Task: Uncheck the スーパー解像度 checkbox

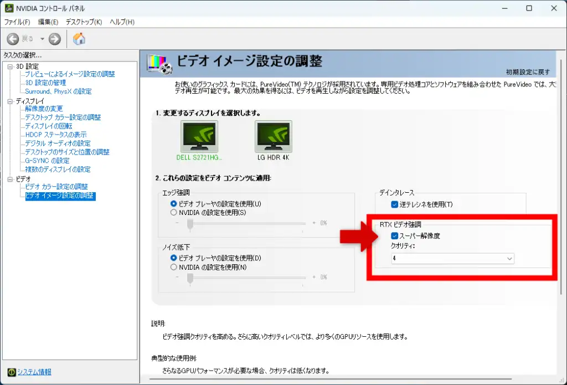Action: pos(394,235)
